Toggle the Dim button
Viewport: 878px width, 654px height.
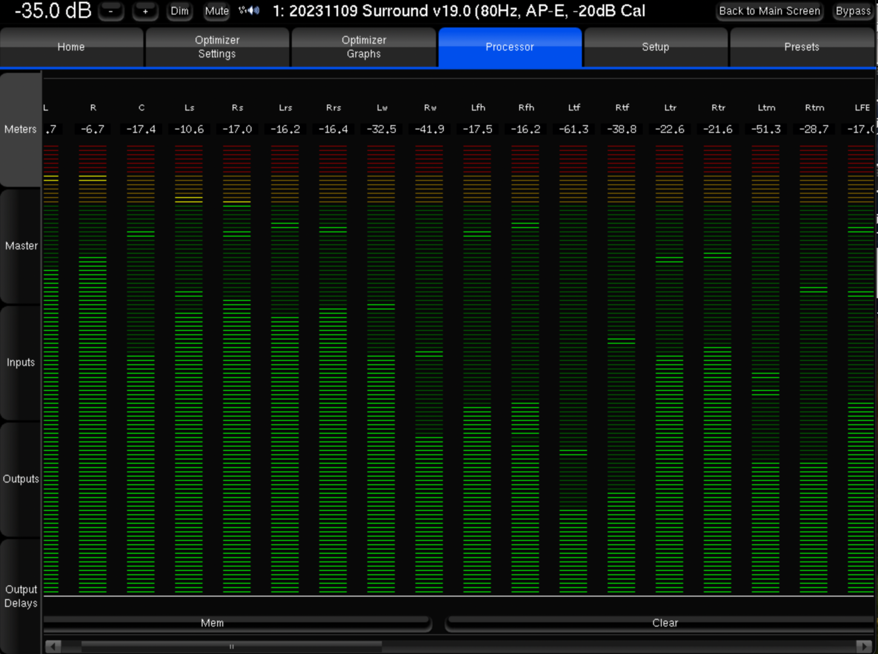pyautogui.click(x=179, y=11)
